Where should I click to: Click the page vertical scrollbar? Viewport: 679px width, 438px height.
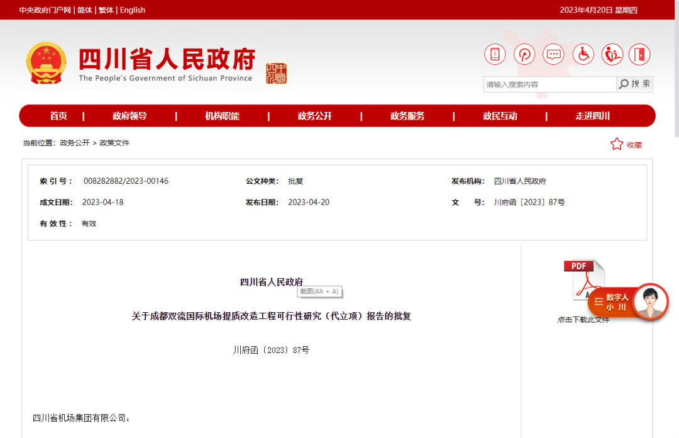pos(676,69)
